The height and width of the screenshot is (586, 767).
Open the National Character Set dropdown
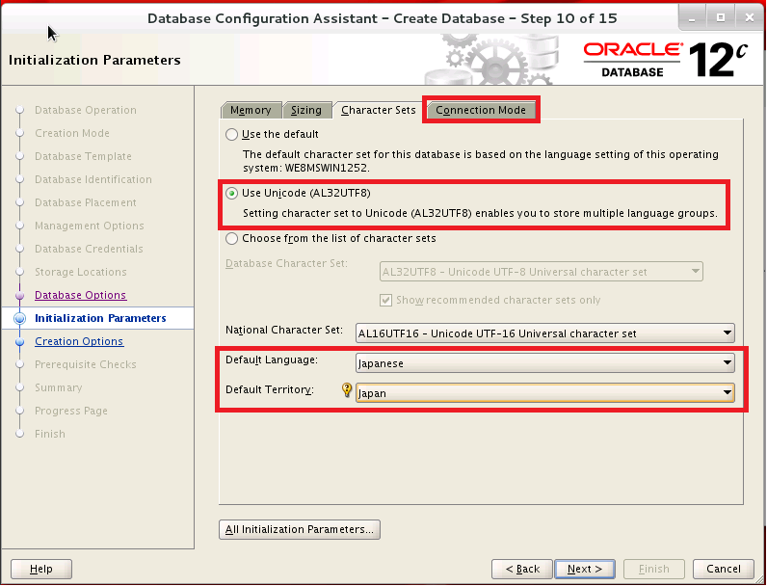(544, 333)
